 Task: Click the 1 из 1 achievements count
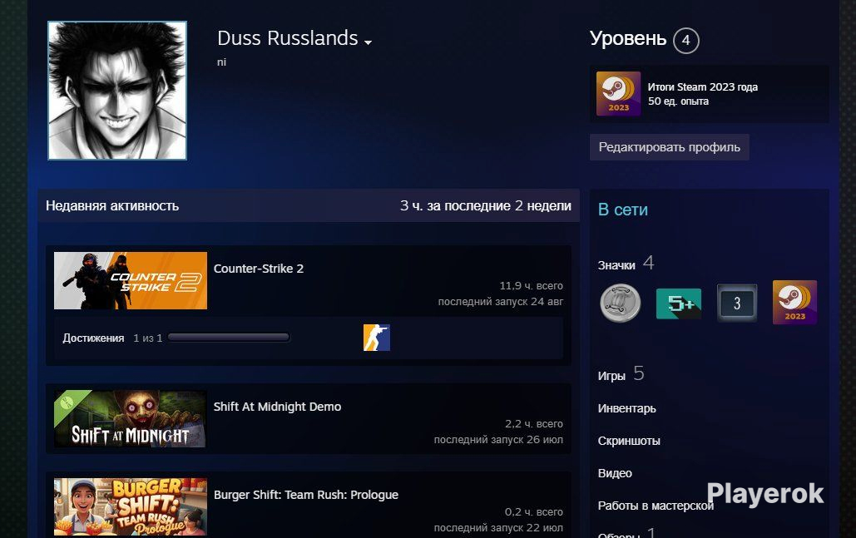tap(148, 338)
